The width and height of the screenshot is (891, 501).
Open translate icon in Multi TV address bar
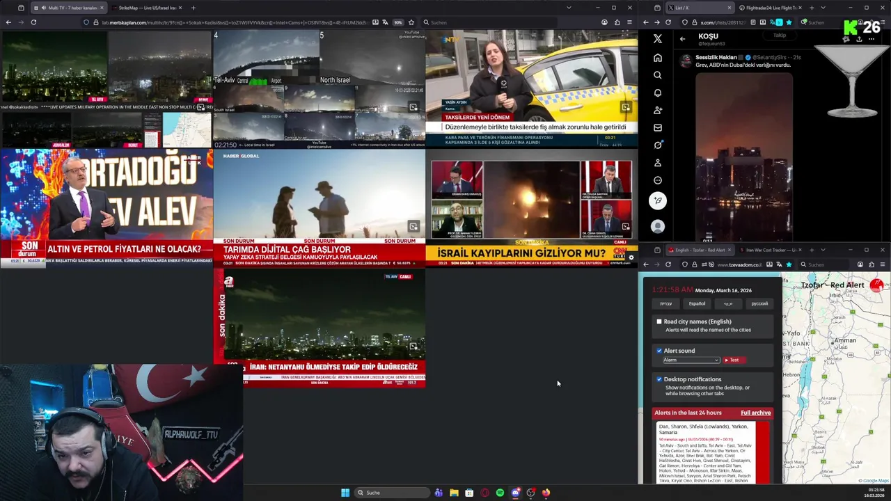click(385, 22)
